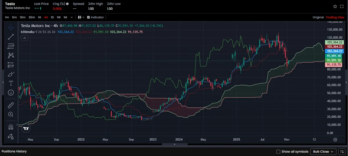Collapse the Ichimoku indicator legend
Image resolution: width=348 pixels, height=156 pixels.
pos(24,38)
